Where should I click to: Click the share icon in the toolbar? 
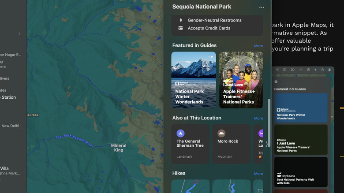click(322, 70)
